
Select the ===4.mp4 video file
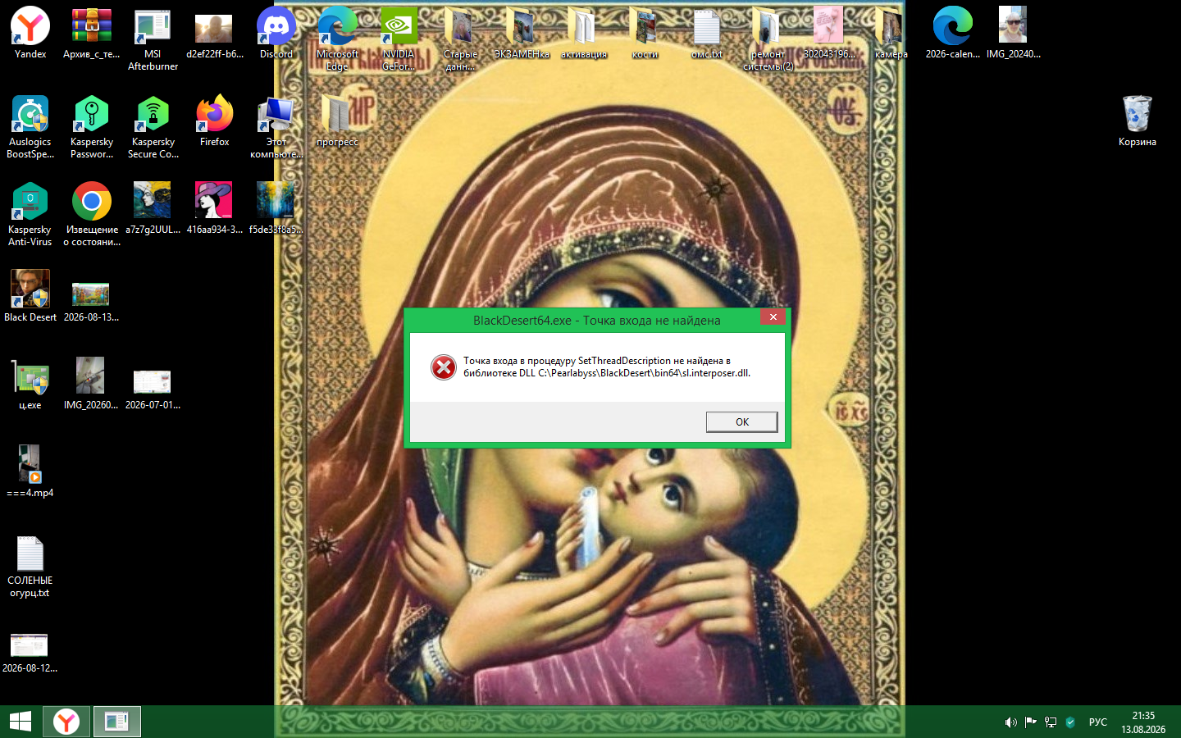(x=30, y=472)
